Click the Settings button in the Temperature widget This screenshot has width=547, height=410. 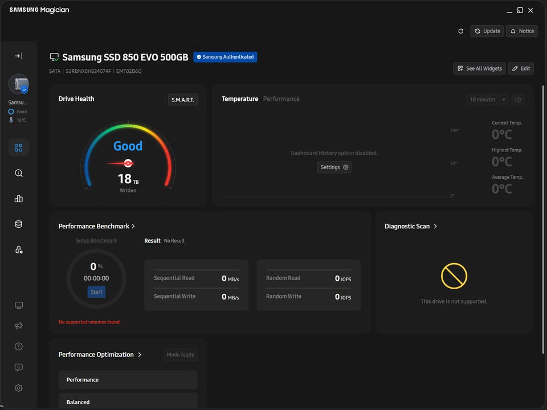tap(334, 167)
